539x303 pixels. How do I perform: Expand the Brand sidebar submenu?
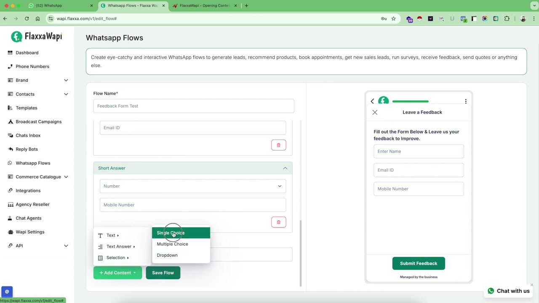coord(66,80)
